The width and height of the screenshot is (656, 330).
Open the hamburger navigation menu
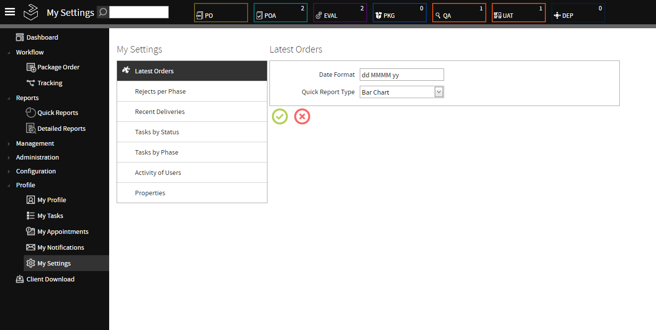click(10, 12)
